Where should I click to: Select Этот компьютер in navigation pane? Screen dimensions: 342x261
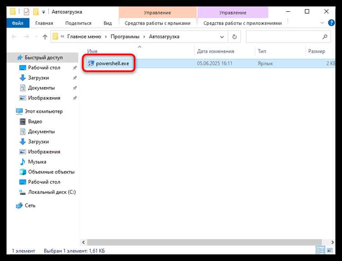[44, 111]
